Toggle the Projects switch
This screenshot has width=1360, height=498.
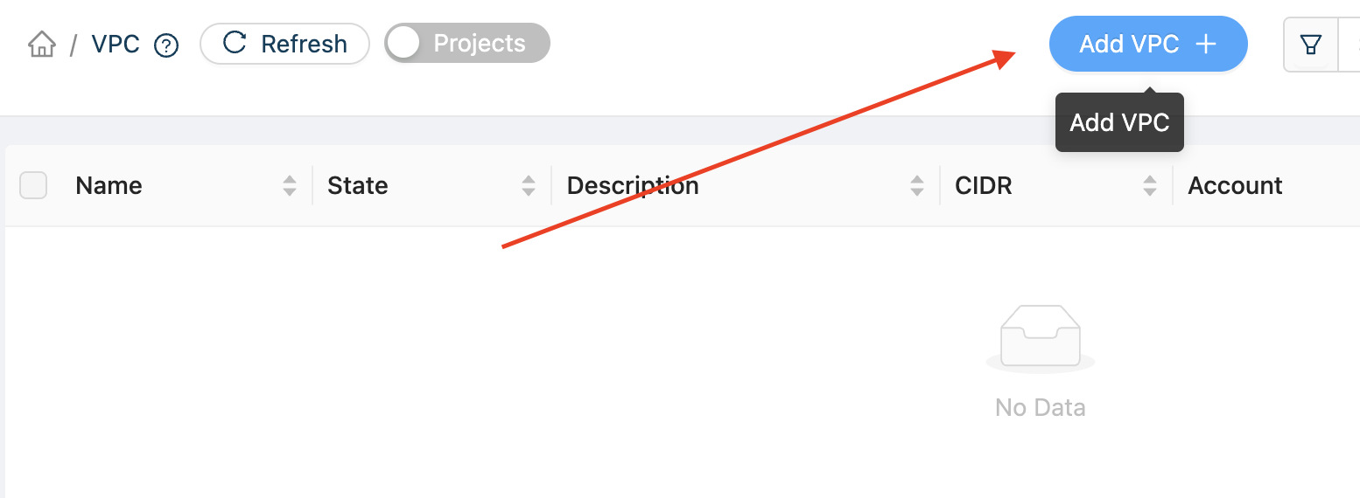tap(467, 44)
